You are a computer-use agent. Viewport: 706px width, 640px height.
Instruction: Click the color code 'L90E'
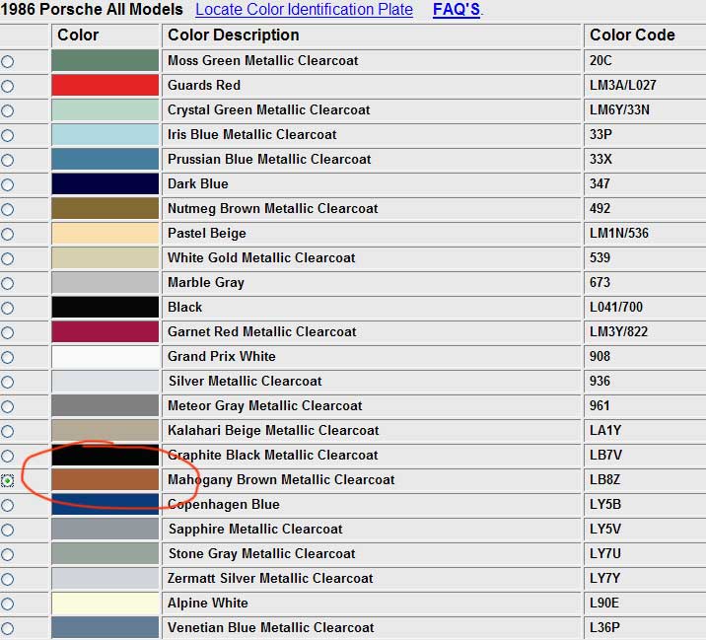604,604
